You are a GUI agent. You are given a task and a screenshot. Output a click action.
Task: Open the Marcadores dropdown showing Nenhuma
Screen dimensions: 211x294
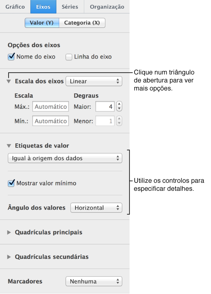coord(94,281)
